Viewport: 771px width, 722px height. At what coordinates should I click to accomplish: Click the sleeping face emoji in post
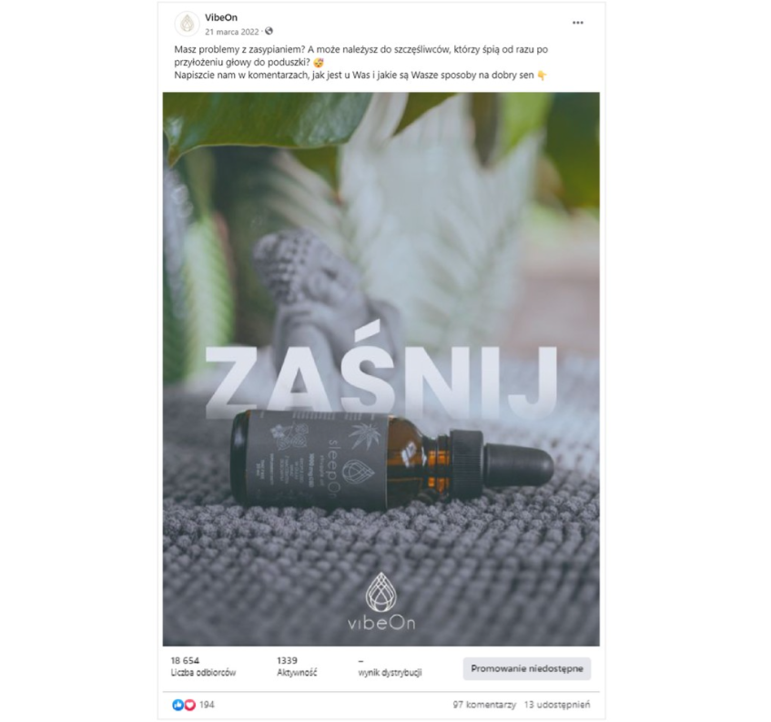tap(319, 63)
